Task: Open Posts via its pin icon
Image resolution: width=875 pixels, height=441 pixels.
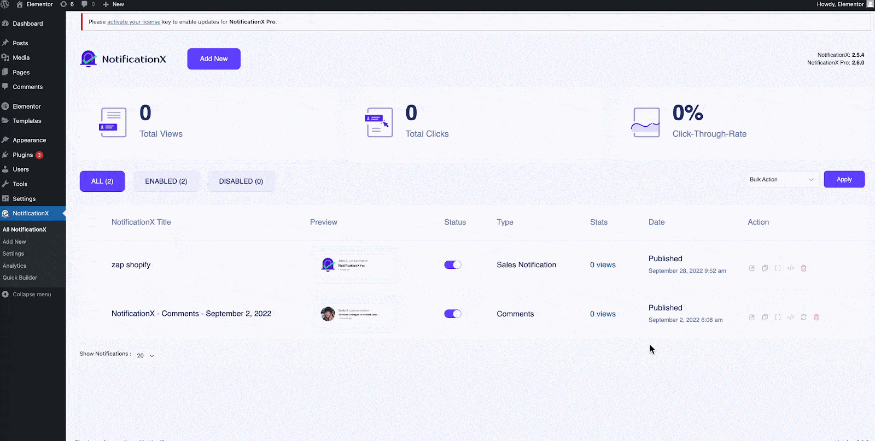Action: (5, 43)
